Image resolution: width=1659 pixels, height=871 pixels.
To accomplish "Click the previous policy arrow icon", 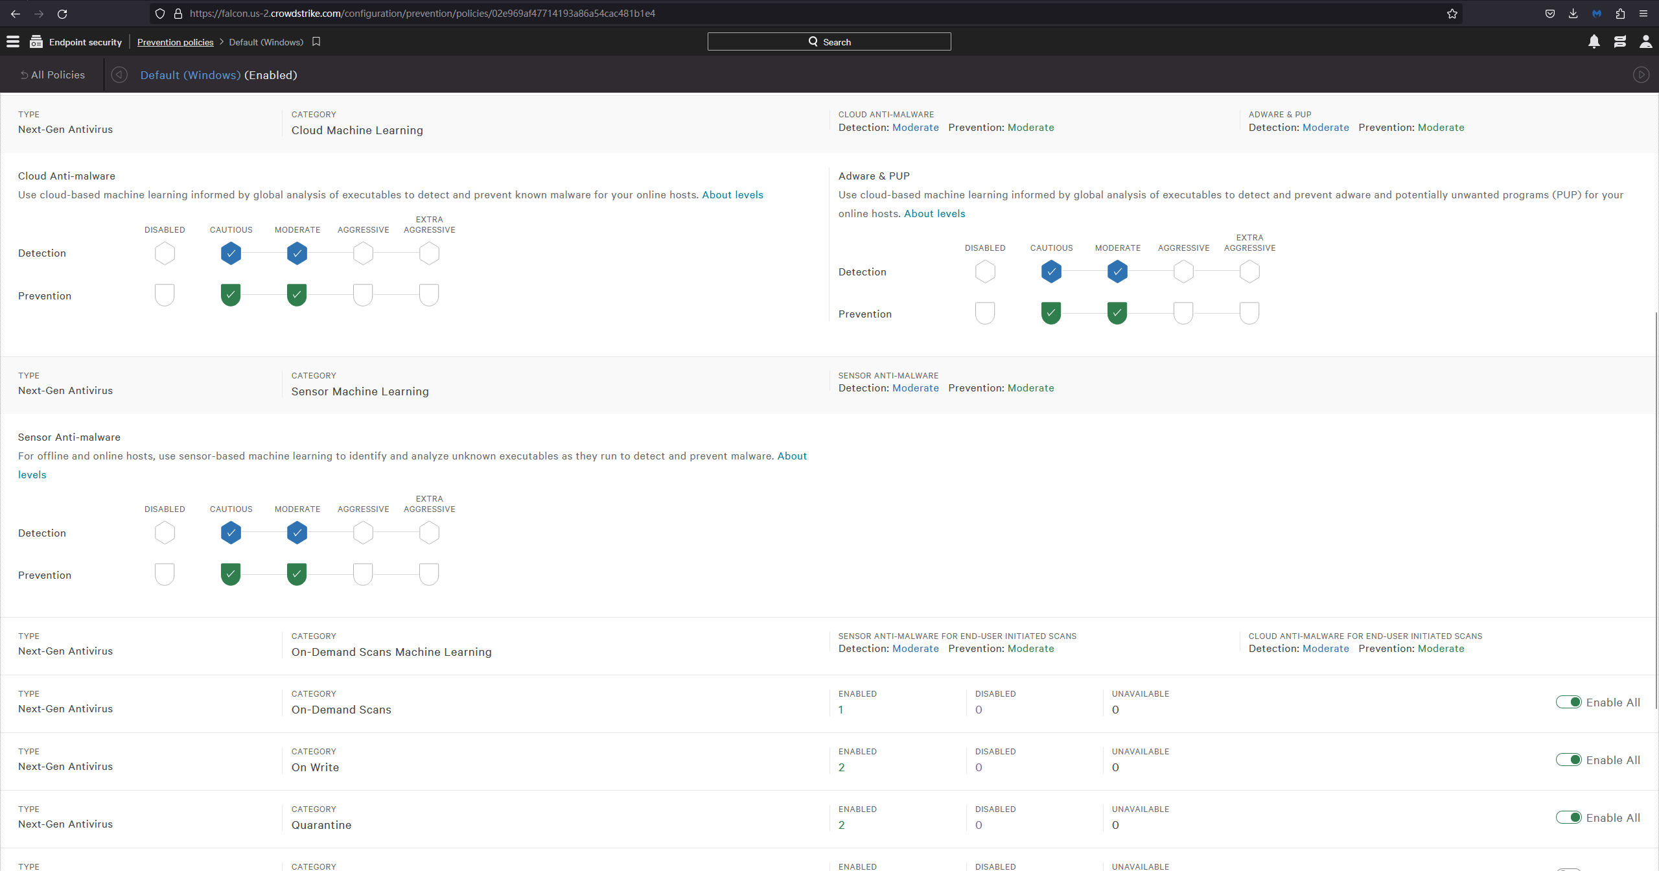I will point(119,75).
